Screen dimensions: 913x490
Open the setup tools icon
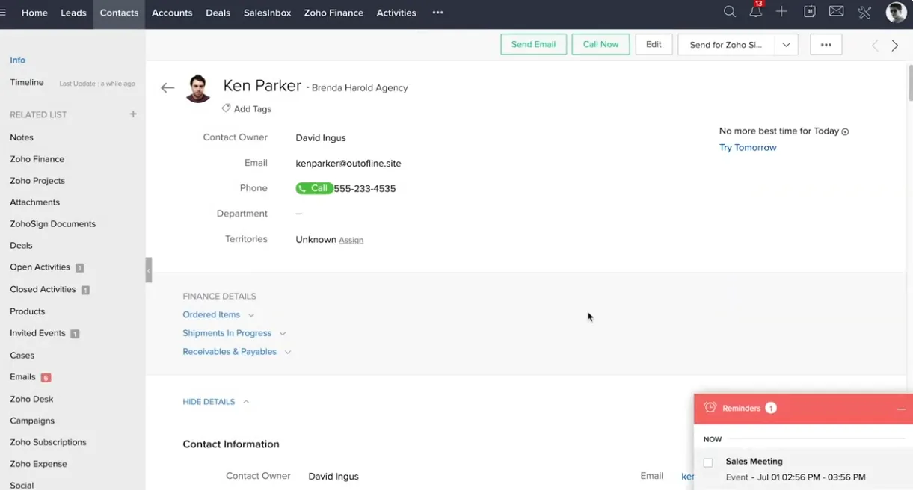pos(864,12)
